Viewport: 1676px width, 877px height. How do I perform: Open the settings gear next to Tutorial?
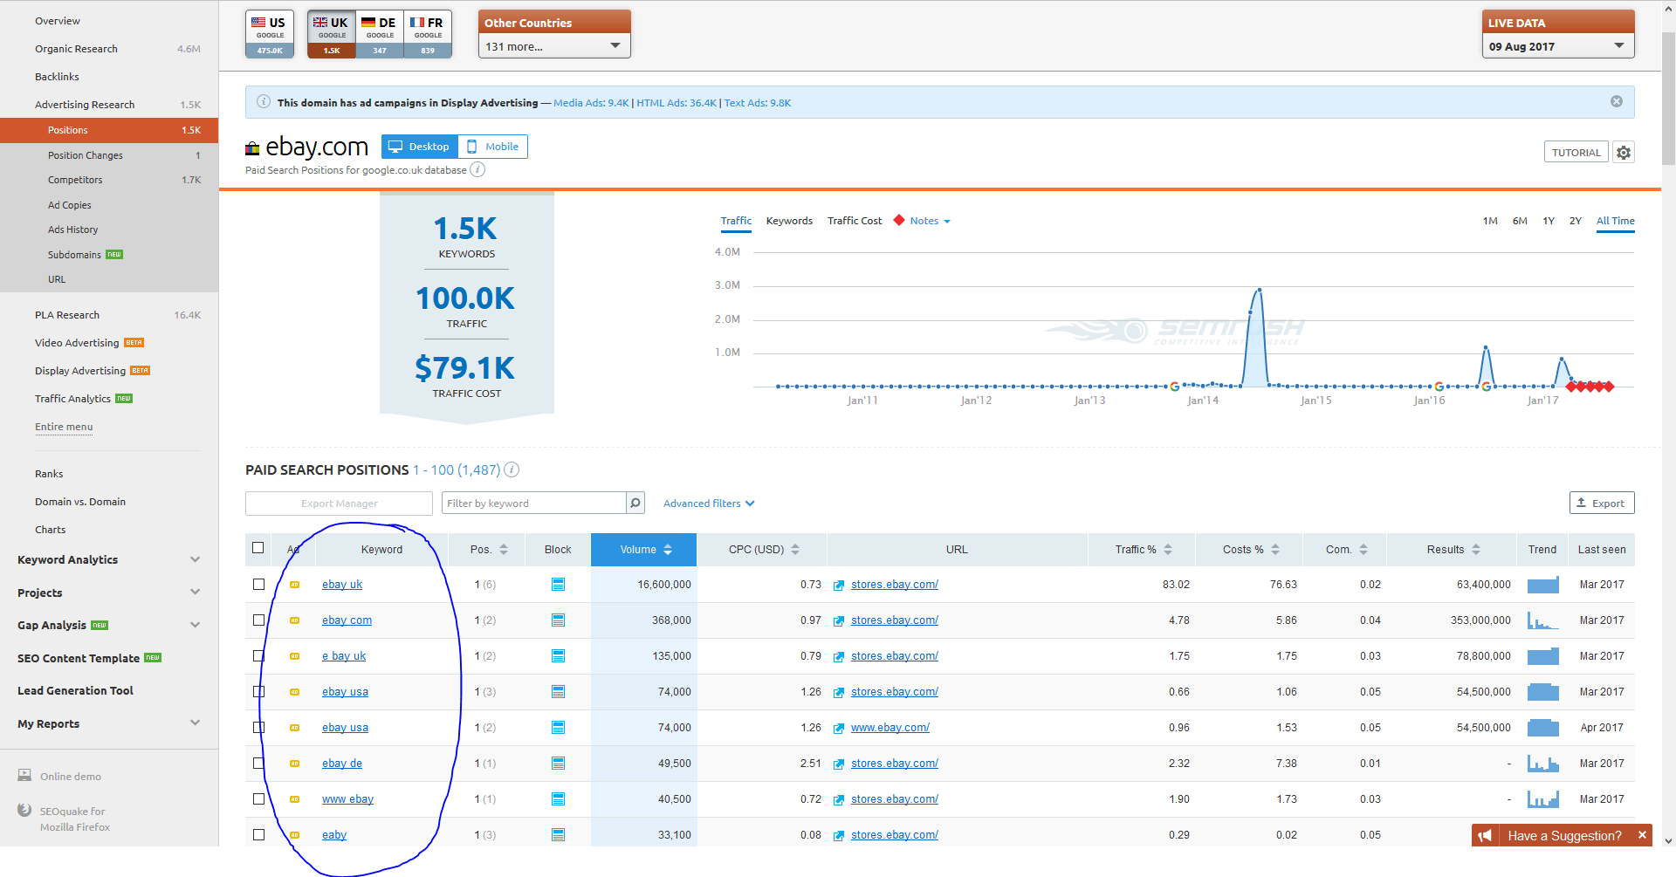[x=1623, y=153]
